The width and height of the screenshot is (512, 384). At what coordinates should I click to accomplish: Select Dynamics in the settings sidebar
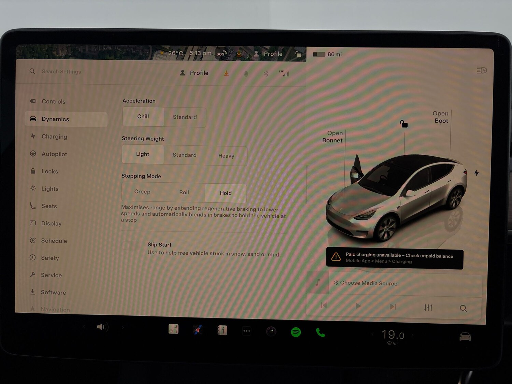pyautogui.click(x=66, y=119)
